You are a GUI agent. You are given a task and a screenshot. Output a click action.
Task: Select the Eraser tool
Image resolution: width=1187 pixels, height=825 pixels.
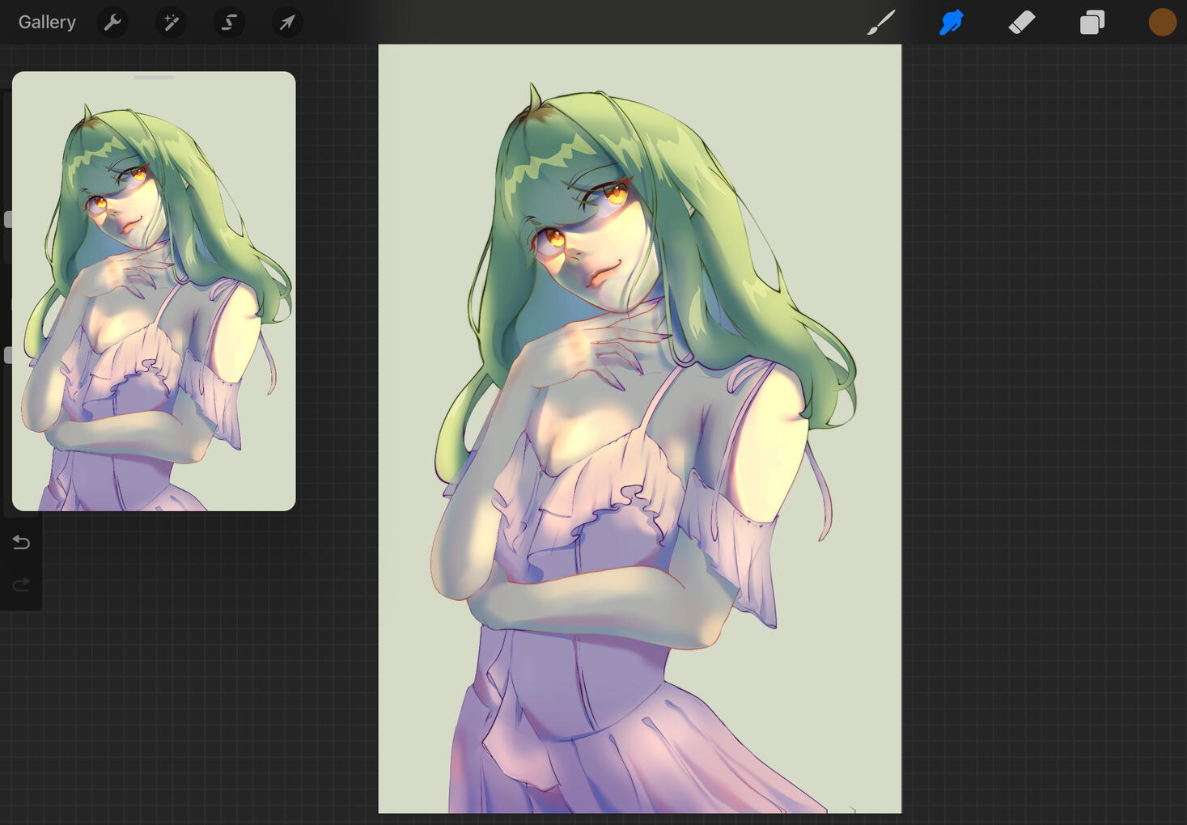1022,22
